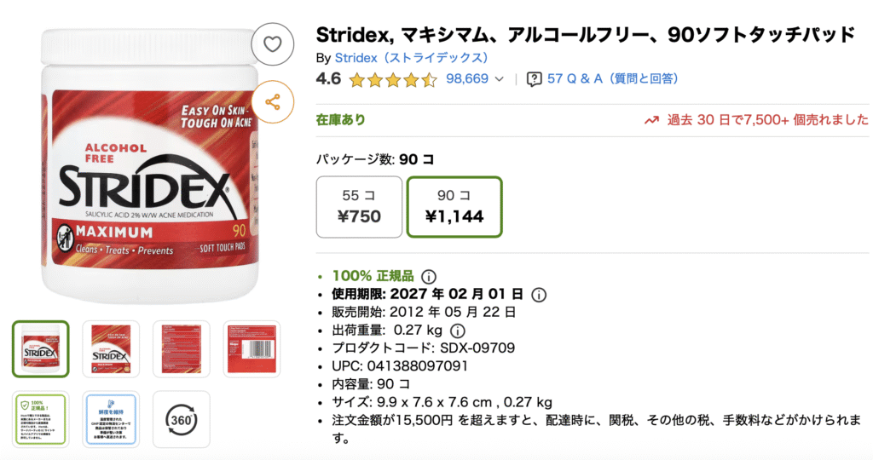Open the green 100% 正規品 guarantee thumbnail
This screenshot has width=873, height=460.
coord(40,419)
